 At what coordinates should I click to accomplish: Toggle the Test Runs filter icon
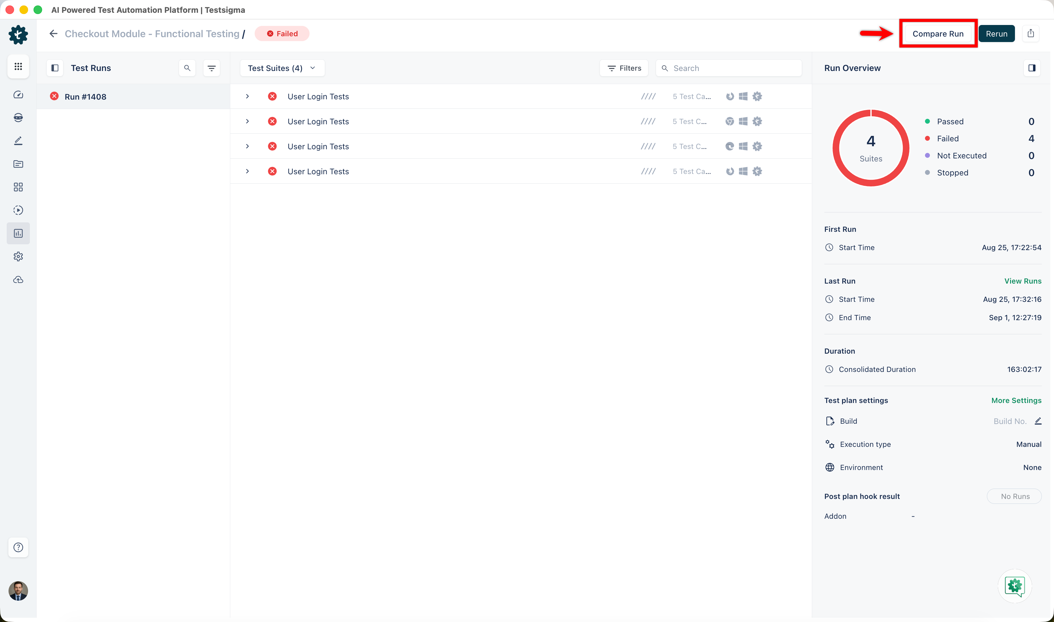(211, 68)
